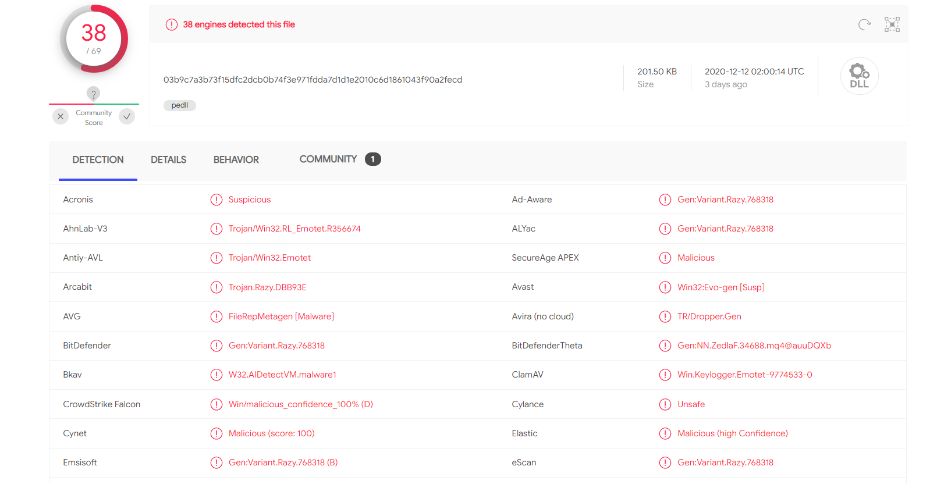Click ClamAV warning icon

[665, 375]
